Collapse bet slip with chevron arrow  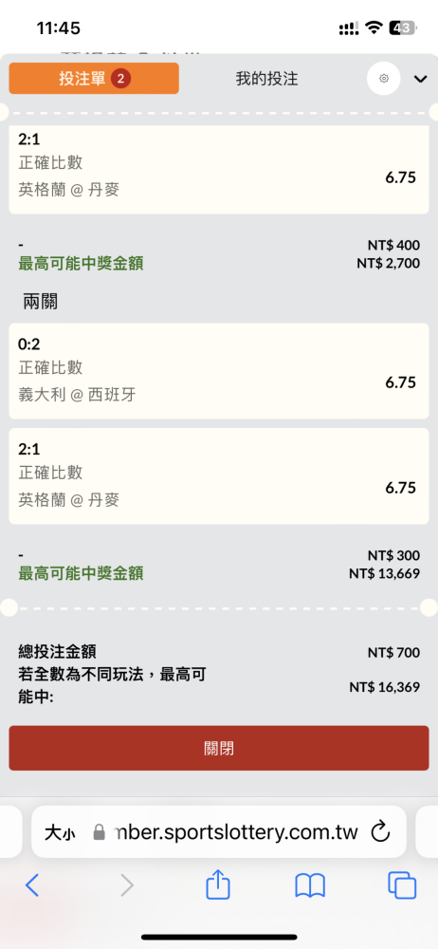(x=420, y=79)
